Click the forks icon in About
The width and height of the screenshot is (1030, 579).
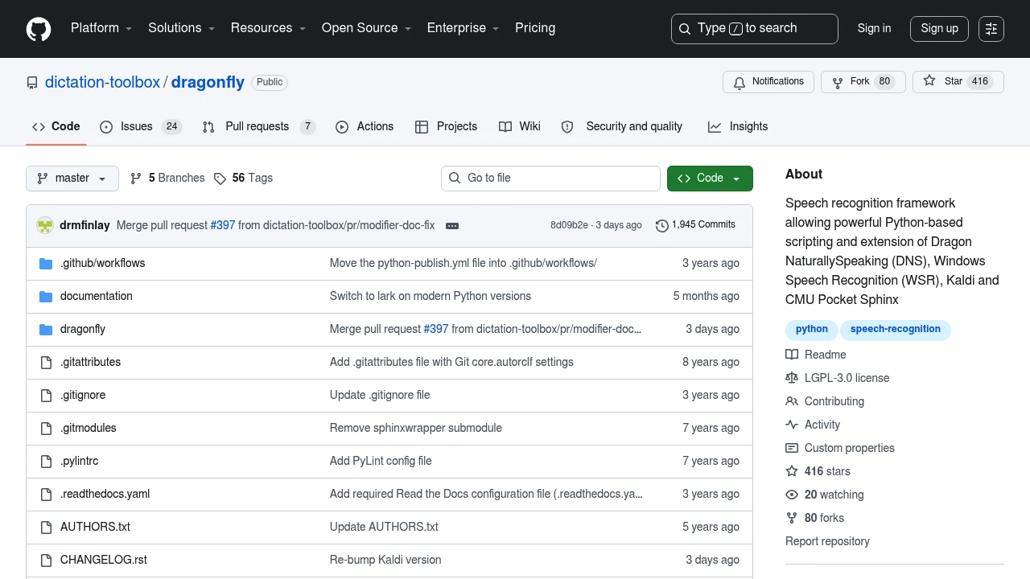[x=792, y=518]
